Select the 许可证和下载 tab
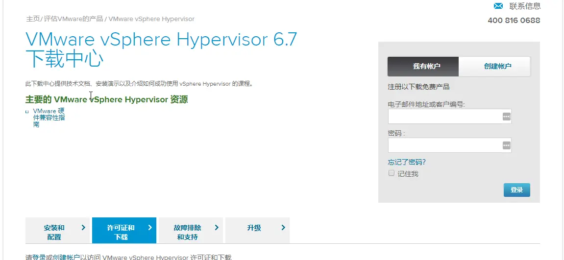The height and width of the screenshot is (260, 564). (x=124, y=231)
